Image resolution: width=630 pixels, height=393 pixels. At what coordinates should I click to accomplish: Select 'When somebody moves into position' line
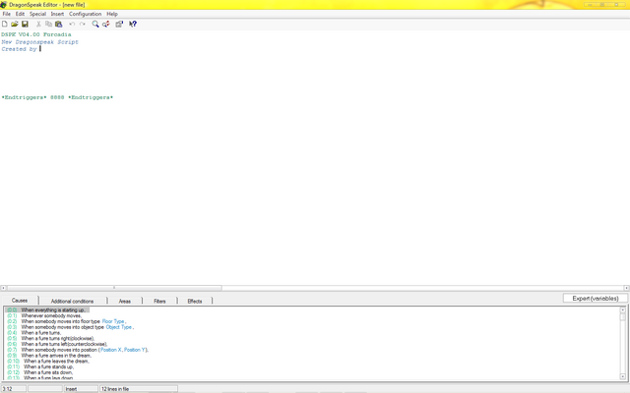78,350
